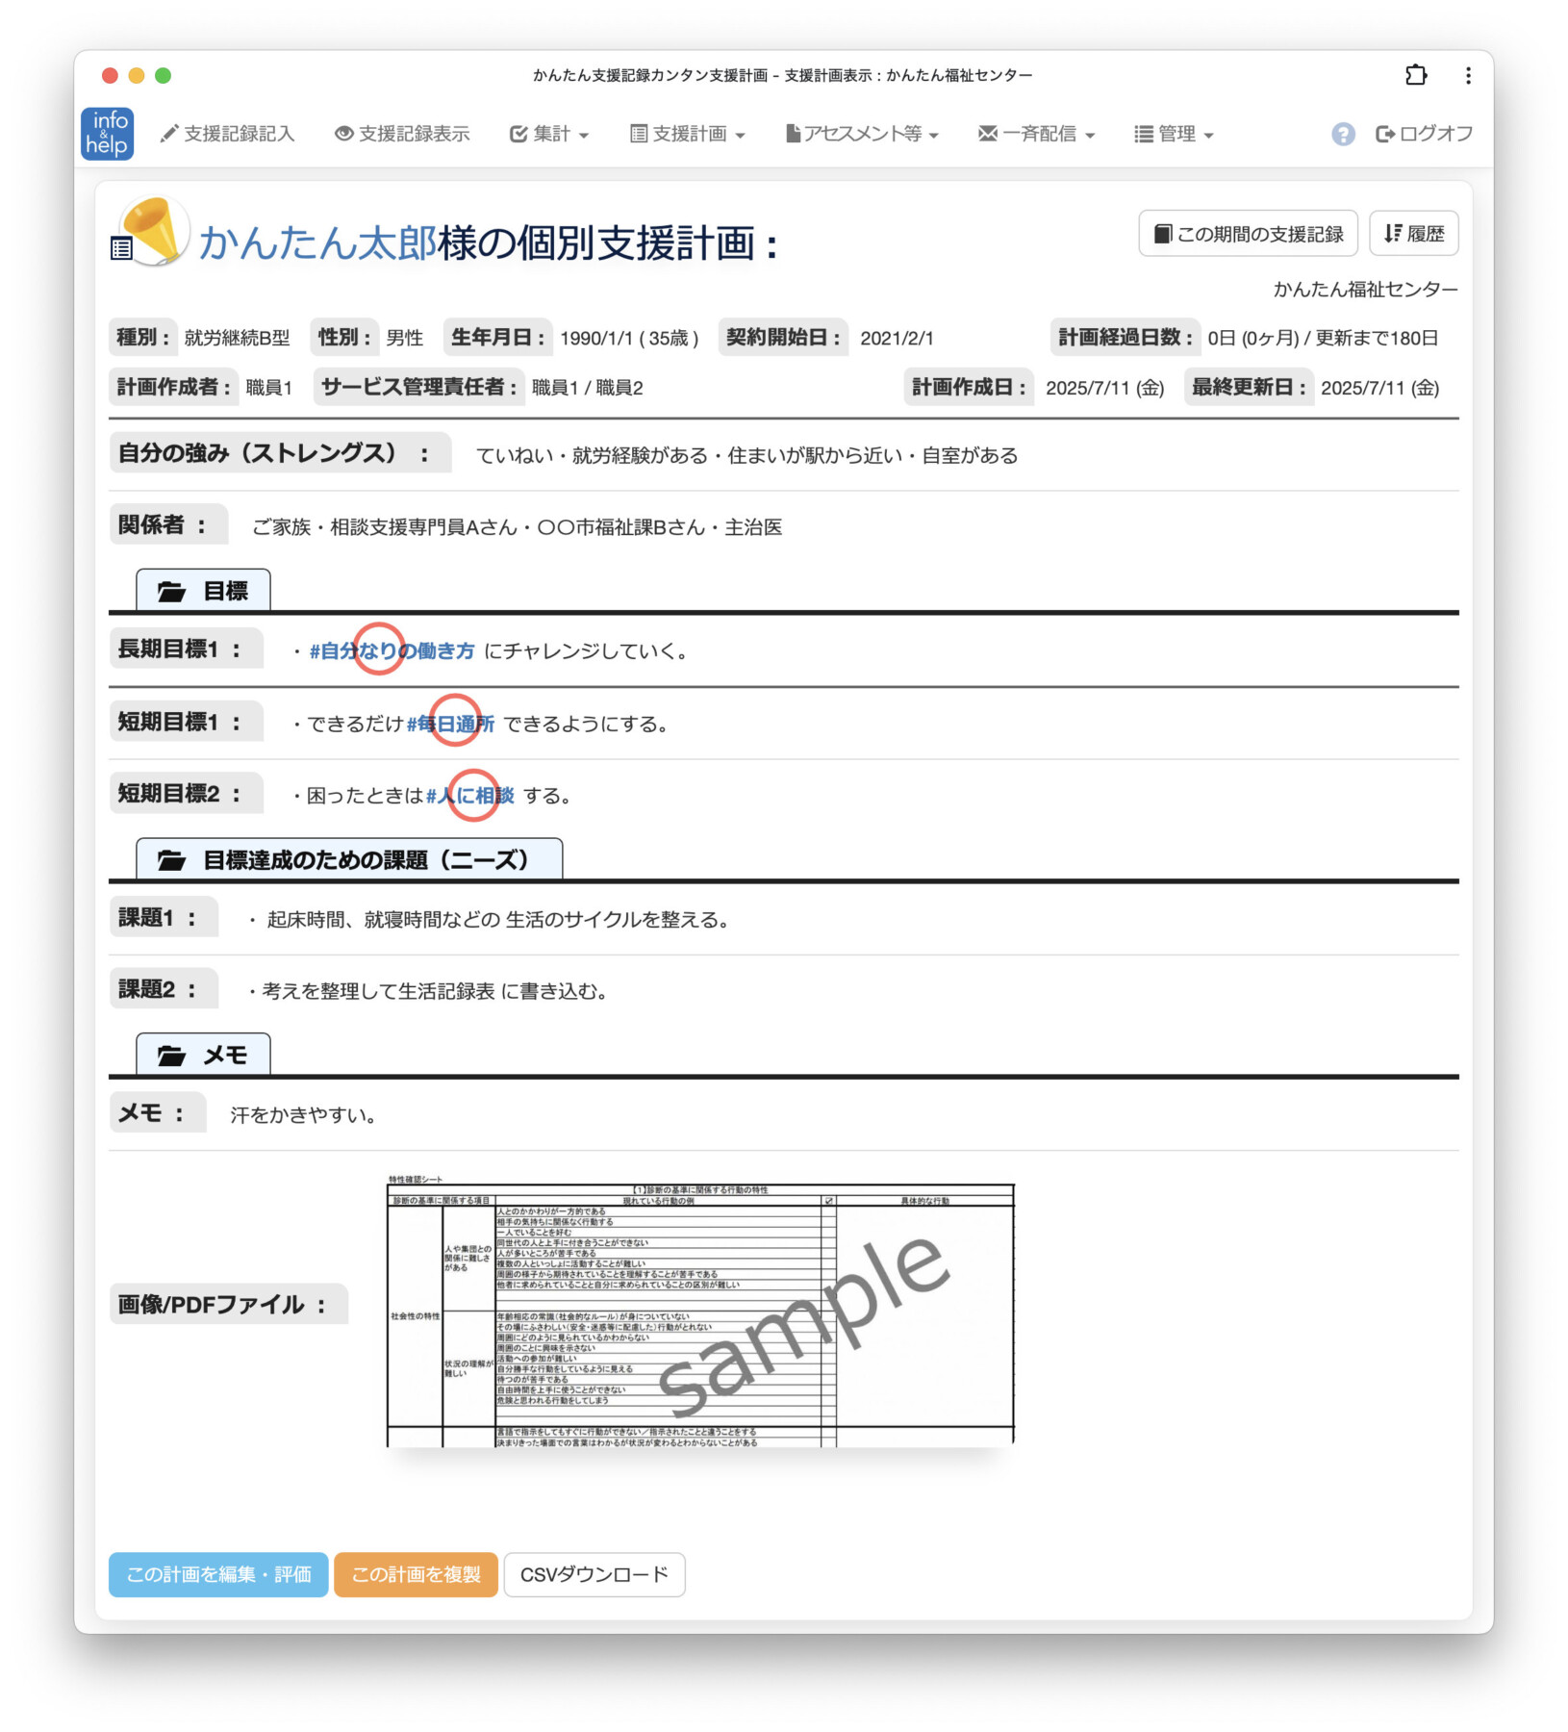Viewport: 1568px width, 1732px height.
Task: Click the memo text 汗をかきやすい。
Action: pyautogui.click(x=306, y=1115)
